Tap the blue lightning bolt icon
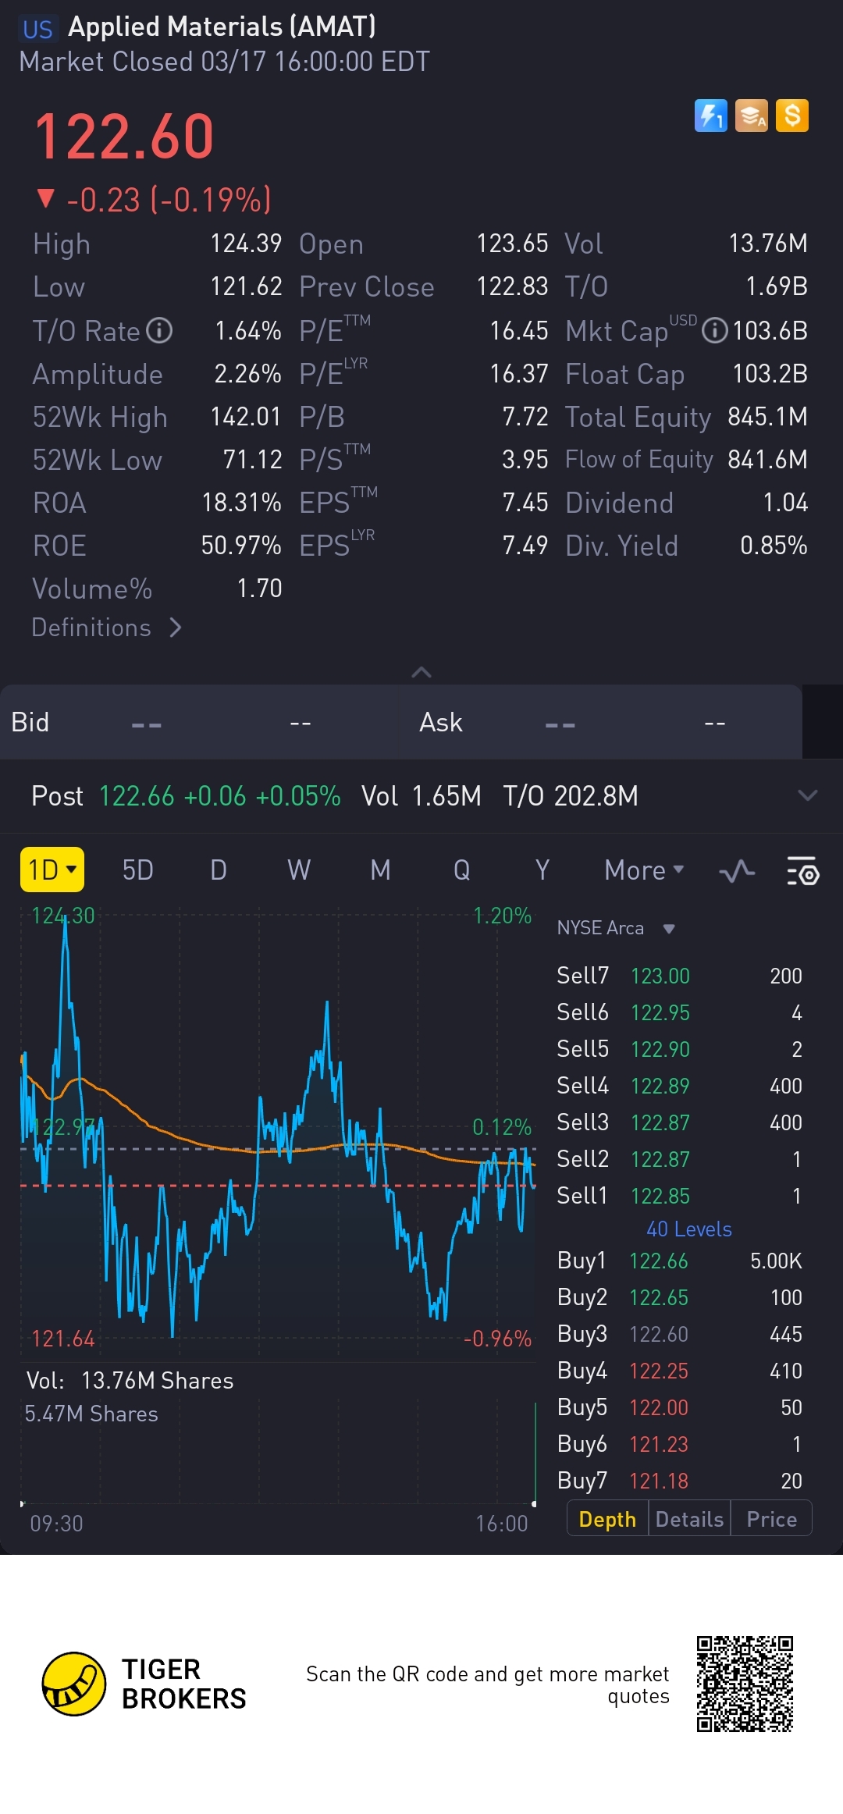 (x=710, y=116)
